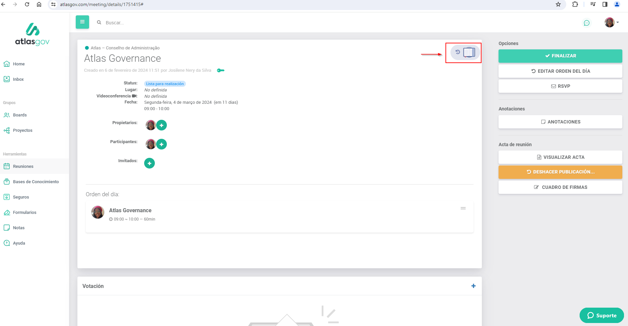
Task: Click the agenda item presenter avatar
Action: (x=98, y=212)
